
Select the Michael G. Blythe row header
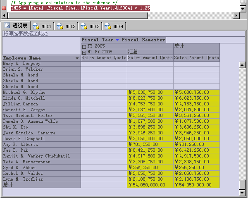point(24,93)
